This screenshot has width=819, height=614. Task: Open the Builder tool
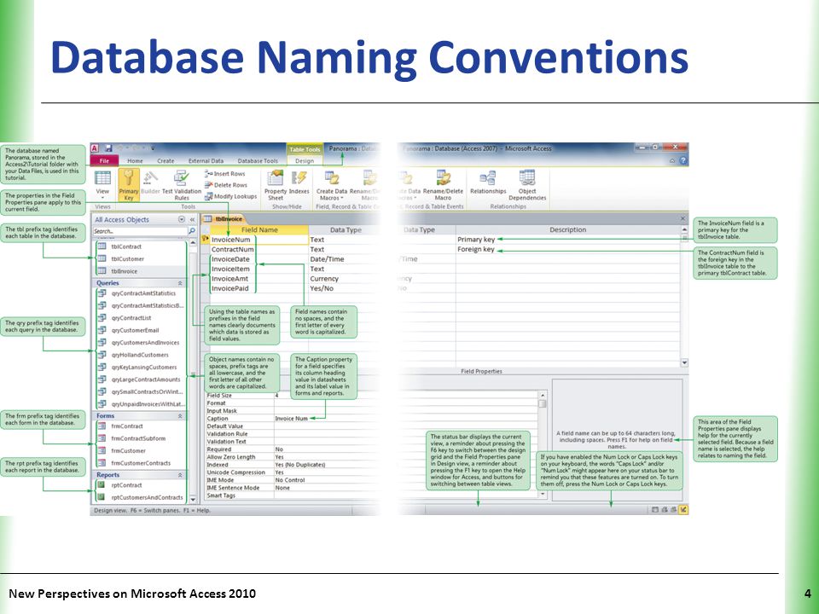coord(150,182)
